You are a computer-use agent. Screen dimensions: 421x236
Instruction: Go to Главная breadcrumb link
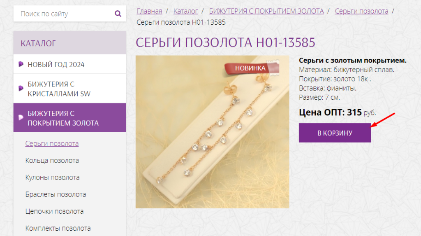coord(149,11)
